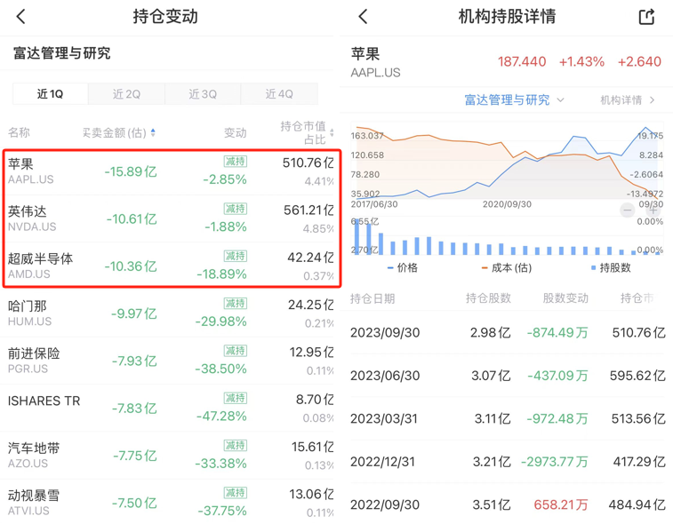Tap the share icon in top right
Viewport: 673px width, 524px height.
click(x=646, y=17)
